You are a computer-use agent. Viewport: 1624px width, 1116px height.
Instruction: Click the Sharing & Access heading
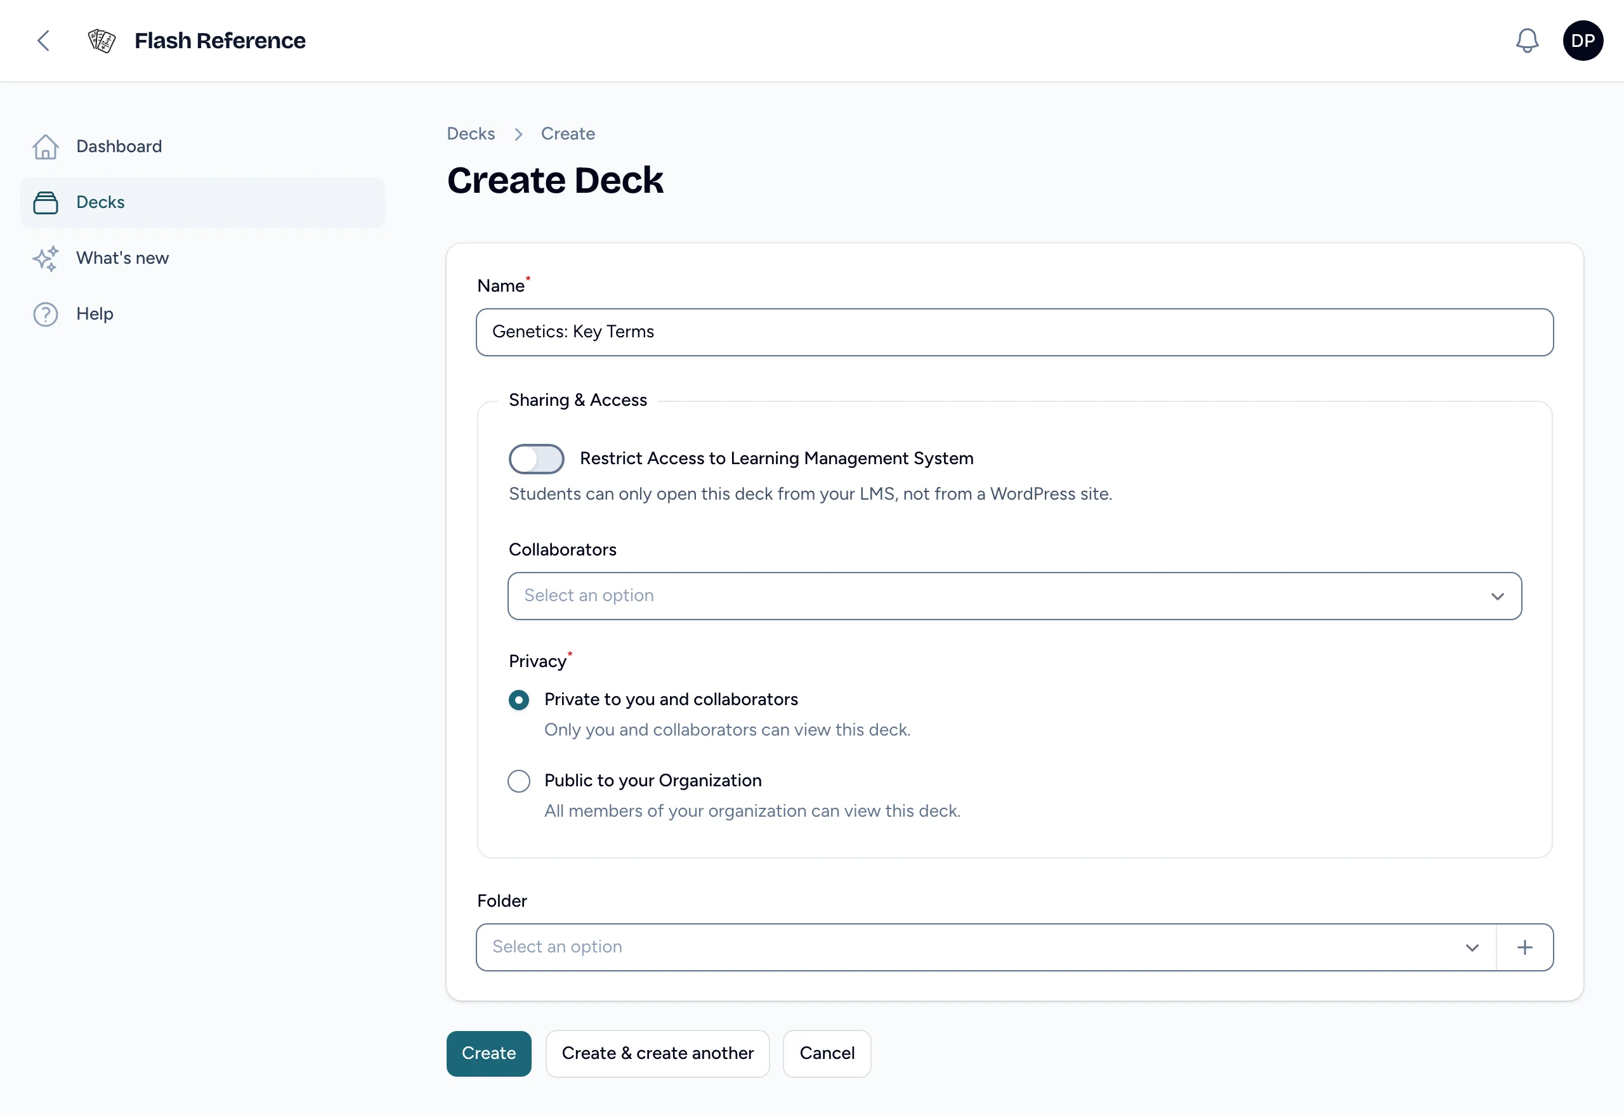(x=578, y=400)
